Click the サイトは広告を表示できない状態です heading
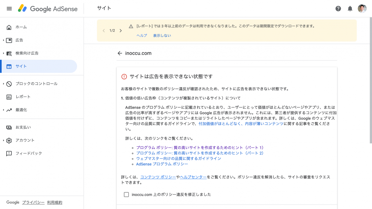 click(x=171, y=77)
